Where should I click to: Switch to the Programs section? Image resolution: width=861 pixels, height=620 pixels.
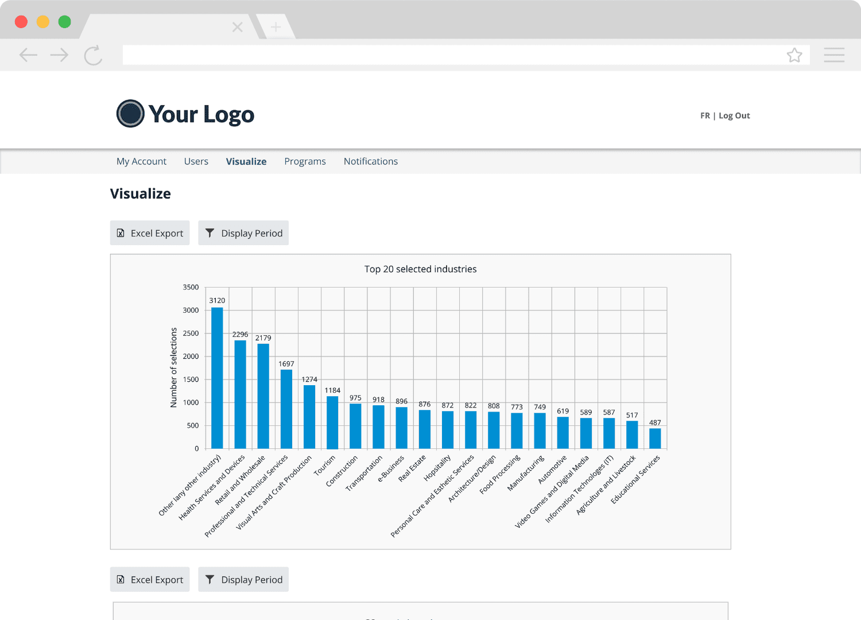coord(305,161)
